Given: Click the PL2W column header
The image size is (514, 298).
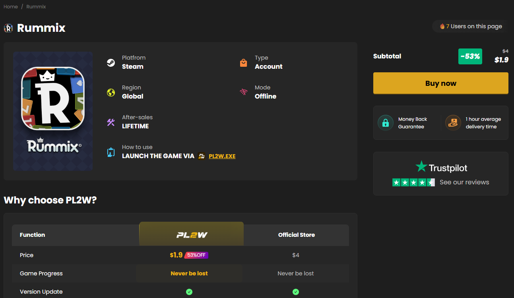Looking at the screenshot, I should (x=192, y=234).
